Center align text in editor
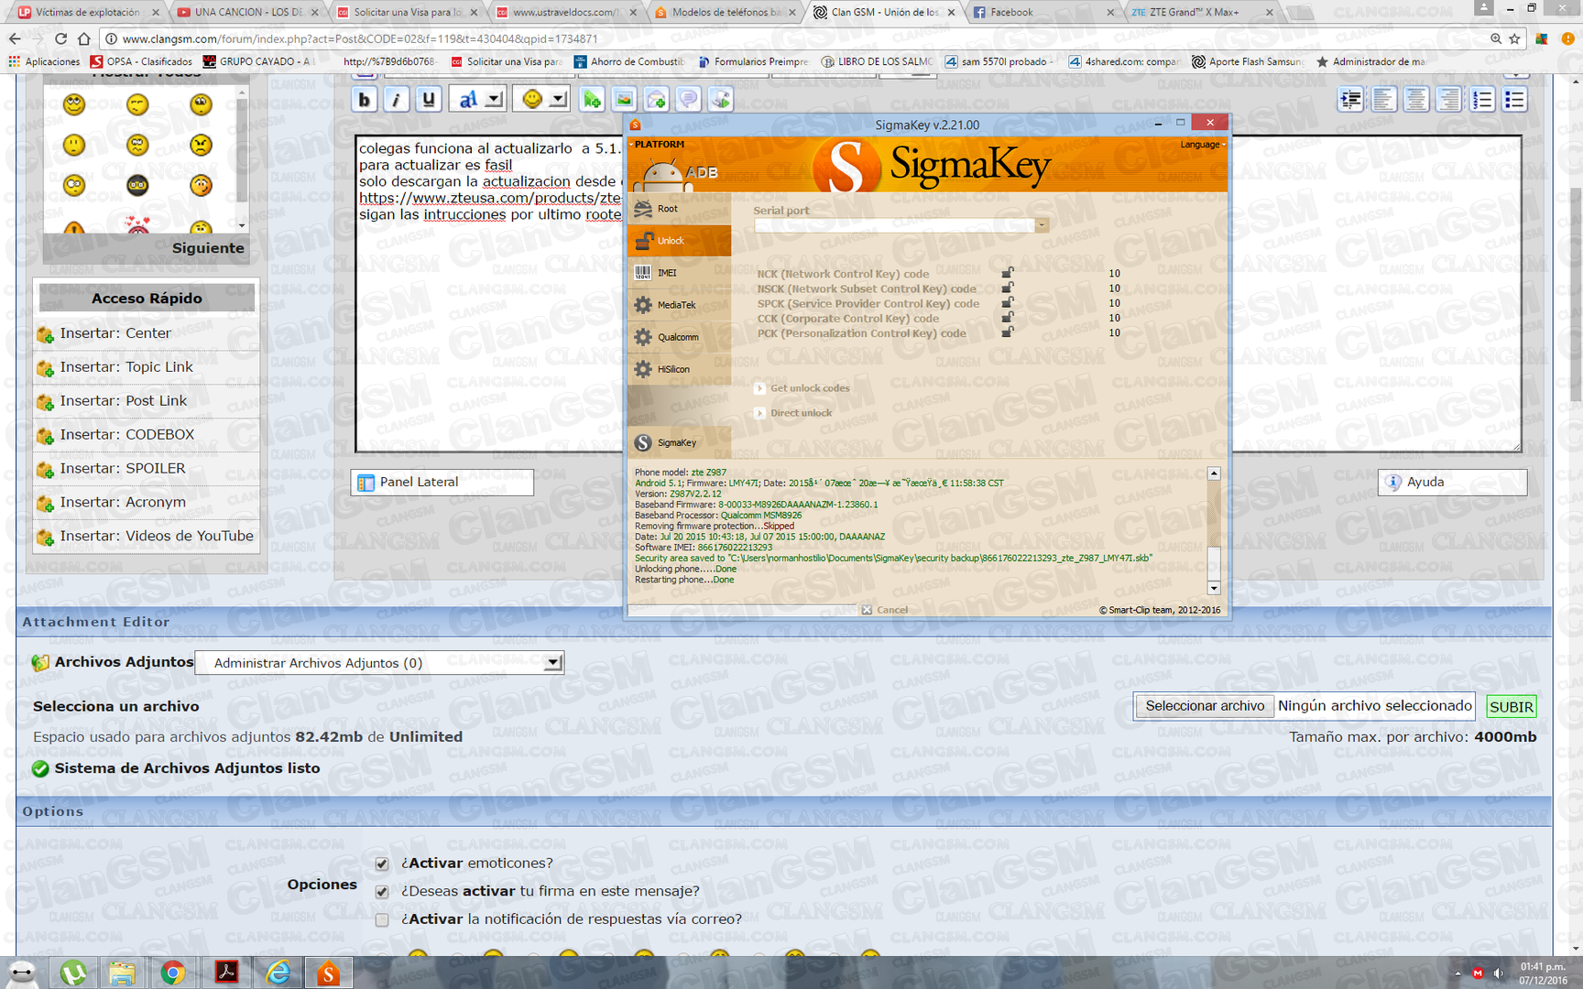Screen dimensions: 1583x989 tap(1416, 100)
